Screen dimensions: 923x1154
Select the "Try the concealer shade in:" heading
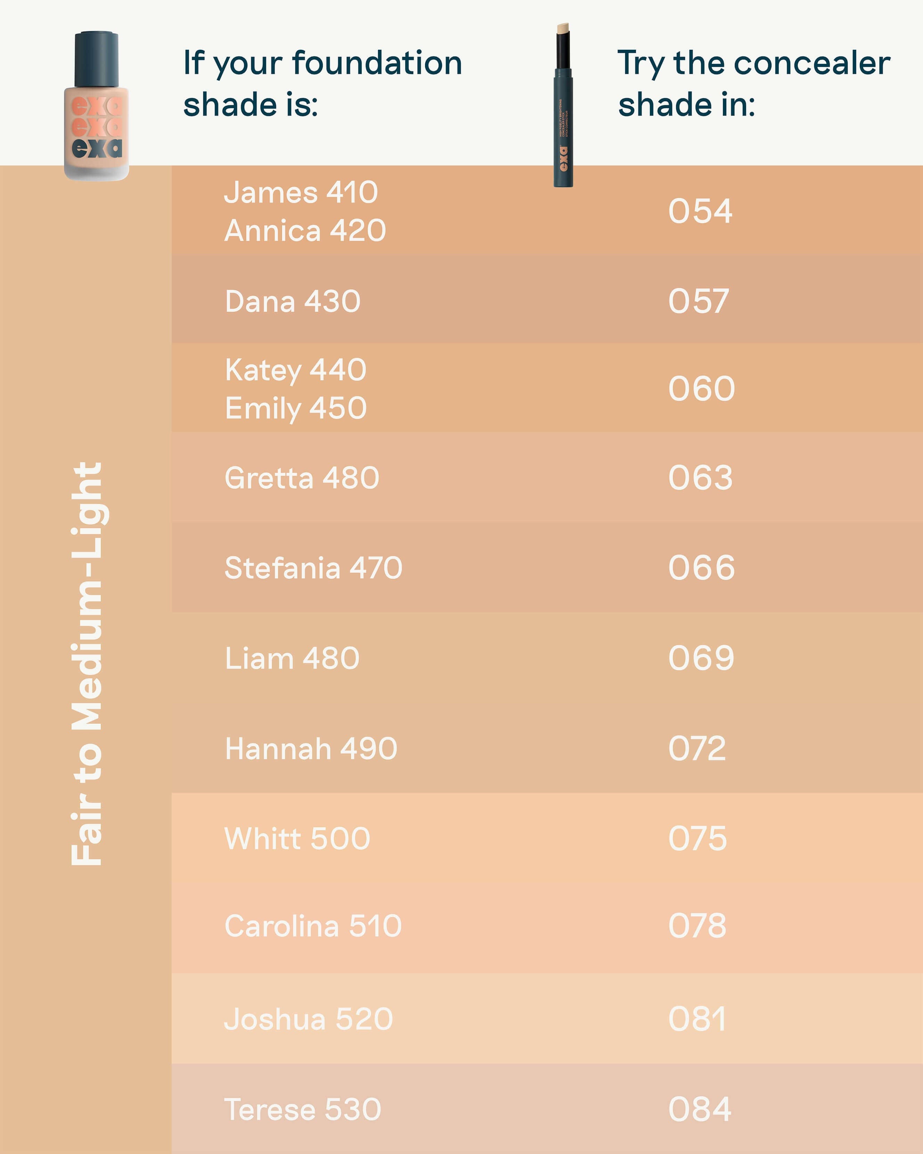(753, 83)
